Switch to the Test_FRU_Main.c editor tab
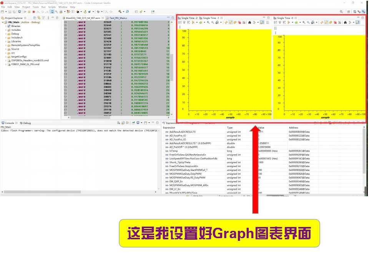 [117, 17]
